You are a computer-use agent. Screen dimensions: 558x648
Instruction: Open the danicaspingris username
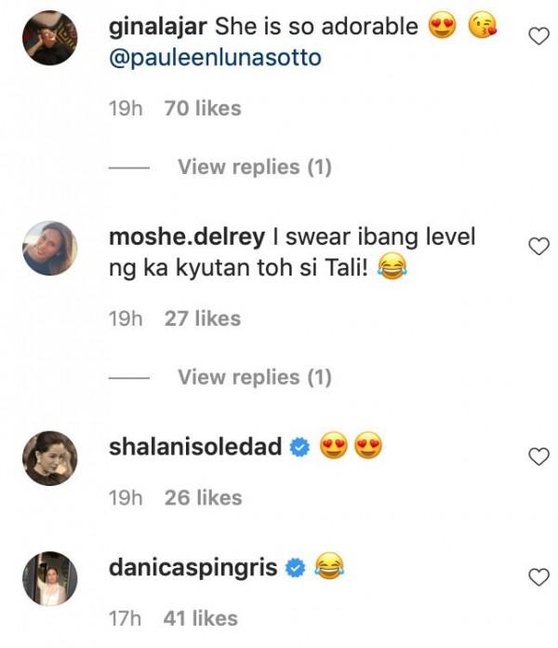click(x=193, y=567)
